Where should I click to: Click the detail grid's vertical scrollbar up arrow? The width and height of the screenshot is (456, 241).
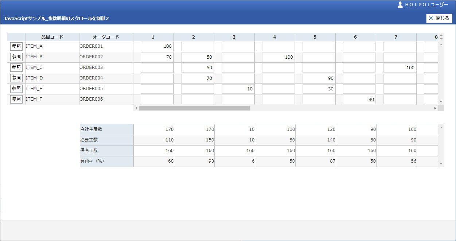coord(441,44)
